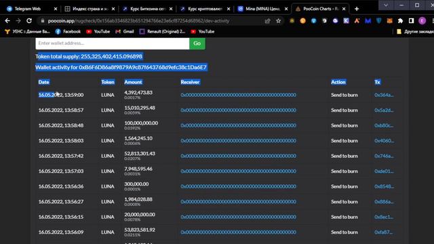This screenshot has height=244, width=434.
Task: Open the Gmail bookmark
Action: 125,32
